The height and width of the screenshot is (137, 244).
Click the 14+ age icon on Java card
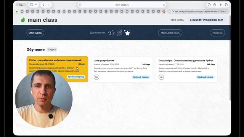point(96,77)
